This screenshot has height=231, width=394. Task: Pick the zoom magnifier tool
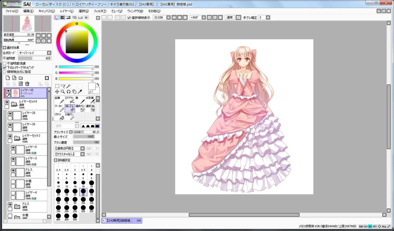[x=63, y=92]
